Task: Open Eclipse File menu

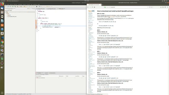Action: click(x=6, y=4)
